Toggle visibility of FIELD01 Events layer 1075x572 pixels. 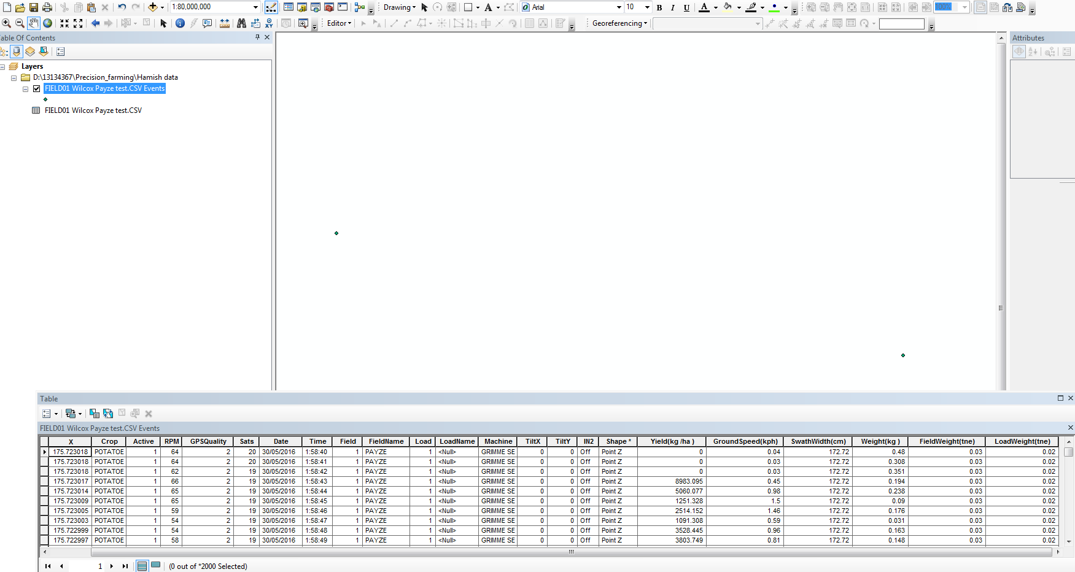pos(37,88)
